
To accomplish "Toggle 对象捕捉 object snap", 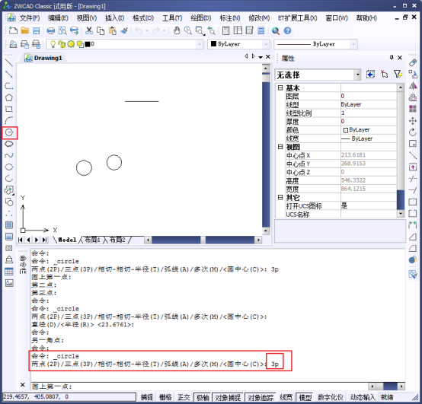I will pyautogui.click(x=228, y=397).
